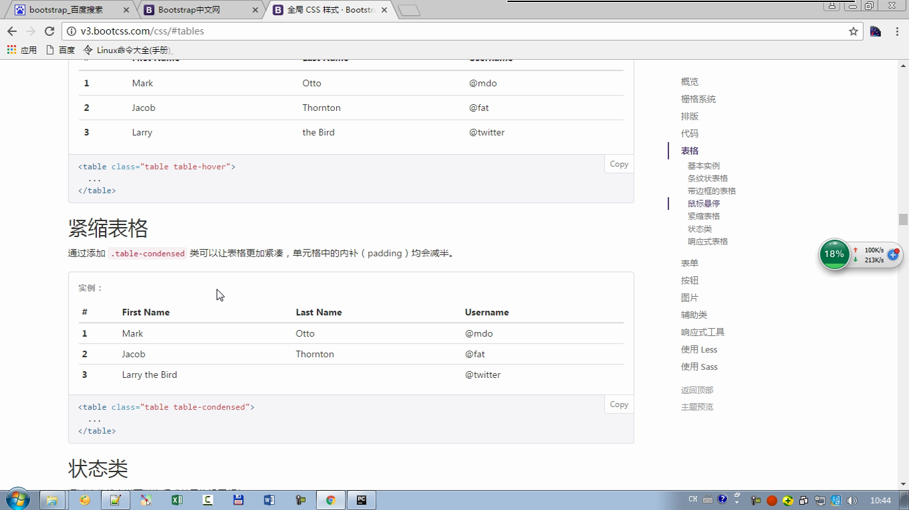Click the volume speaker tray icon
This screenshot has height=510, width=909.
(852, 500)
